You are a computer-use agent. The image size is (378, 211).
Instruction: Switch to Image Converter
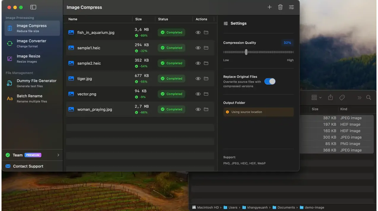31,43
